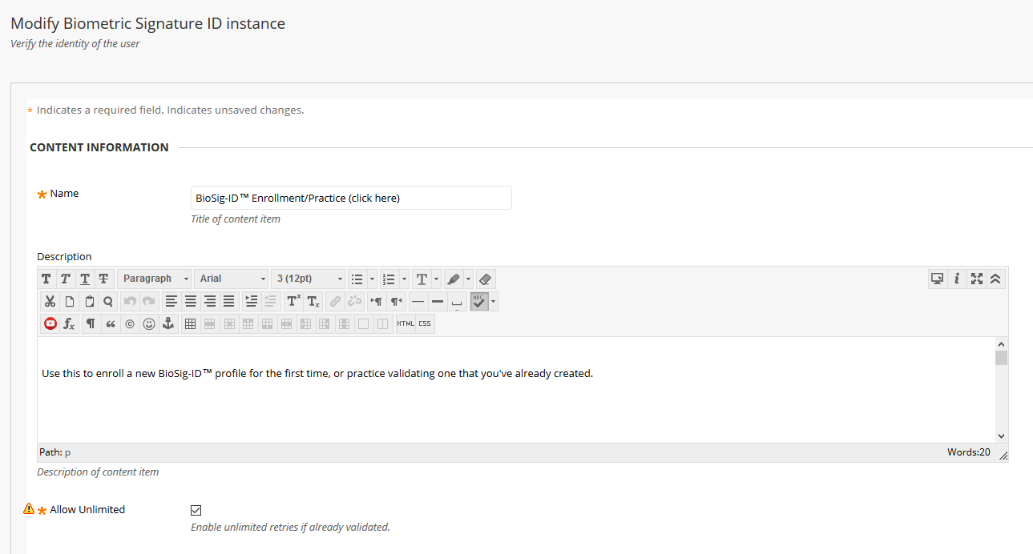Click the paste clipboard icon
Viewport: 1033px width, 554px height.
point(88,302)
